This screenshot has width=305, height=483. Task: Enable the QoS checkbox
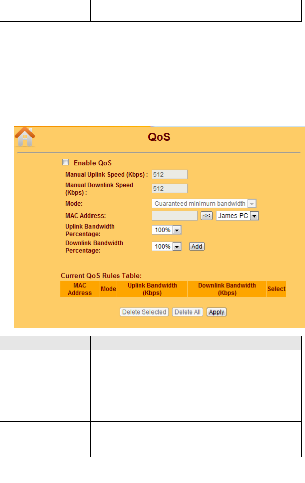[x=66, y=162]
